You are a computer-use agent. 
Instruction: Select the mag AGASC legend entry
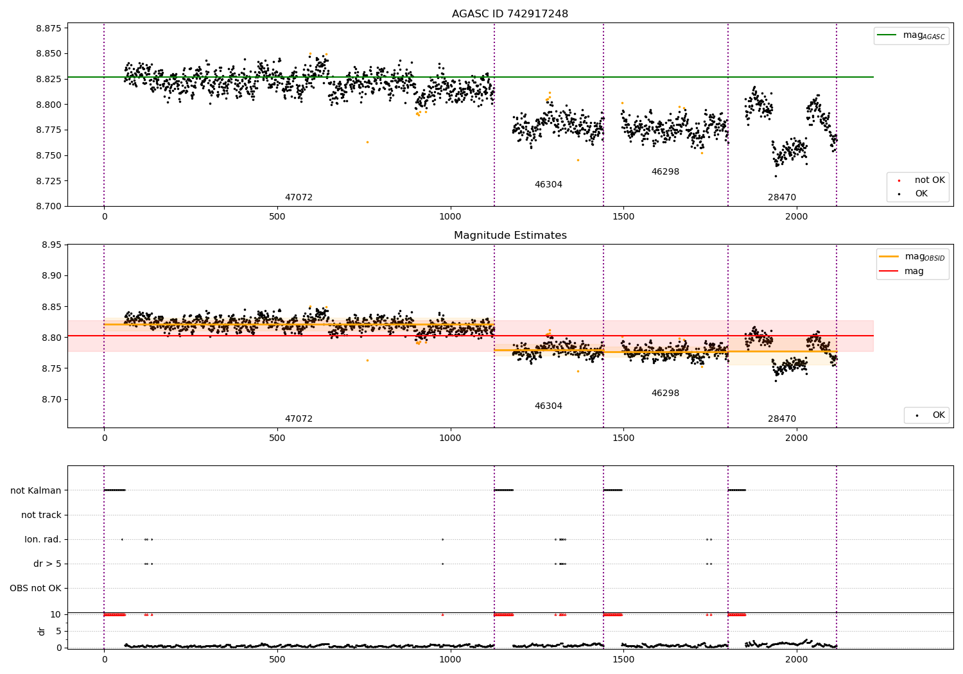tap(911, 35)
